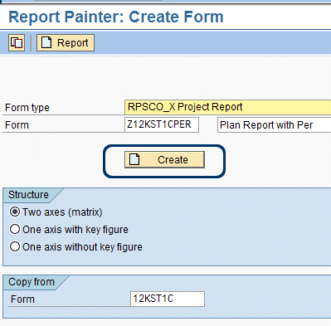Focus the Z12KST1CPER form name field
The height and width of the screenshot is (326, 331).
pyautogui.click(x=162, y=124)
